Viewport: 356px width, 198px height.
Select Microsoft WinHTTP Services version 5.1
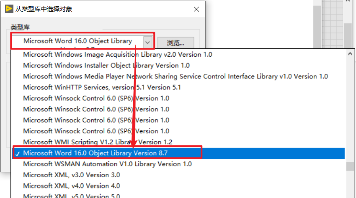click(102, 87)
